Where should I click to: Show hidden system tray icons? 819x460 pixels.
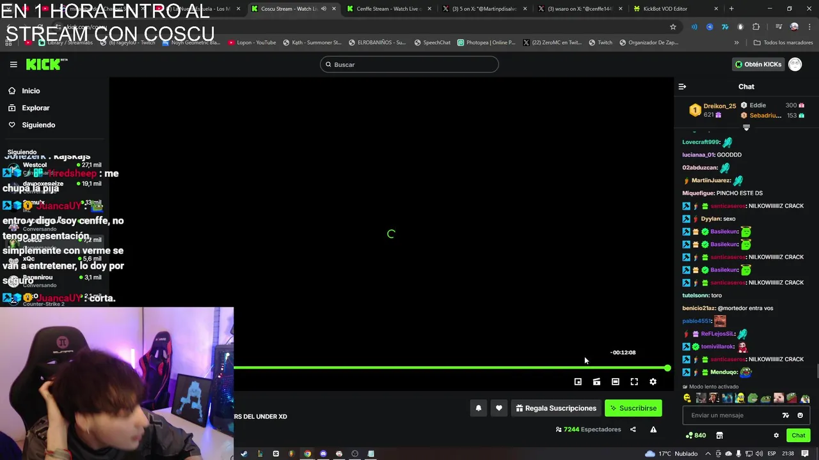point(708,454)
